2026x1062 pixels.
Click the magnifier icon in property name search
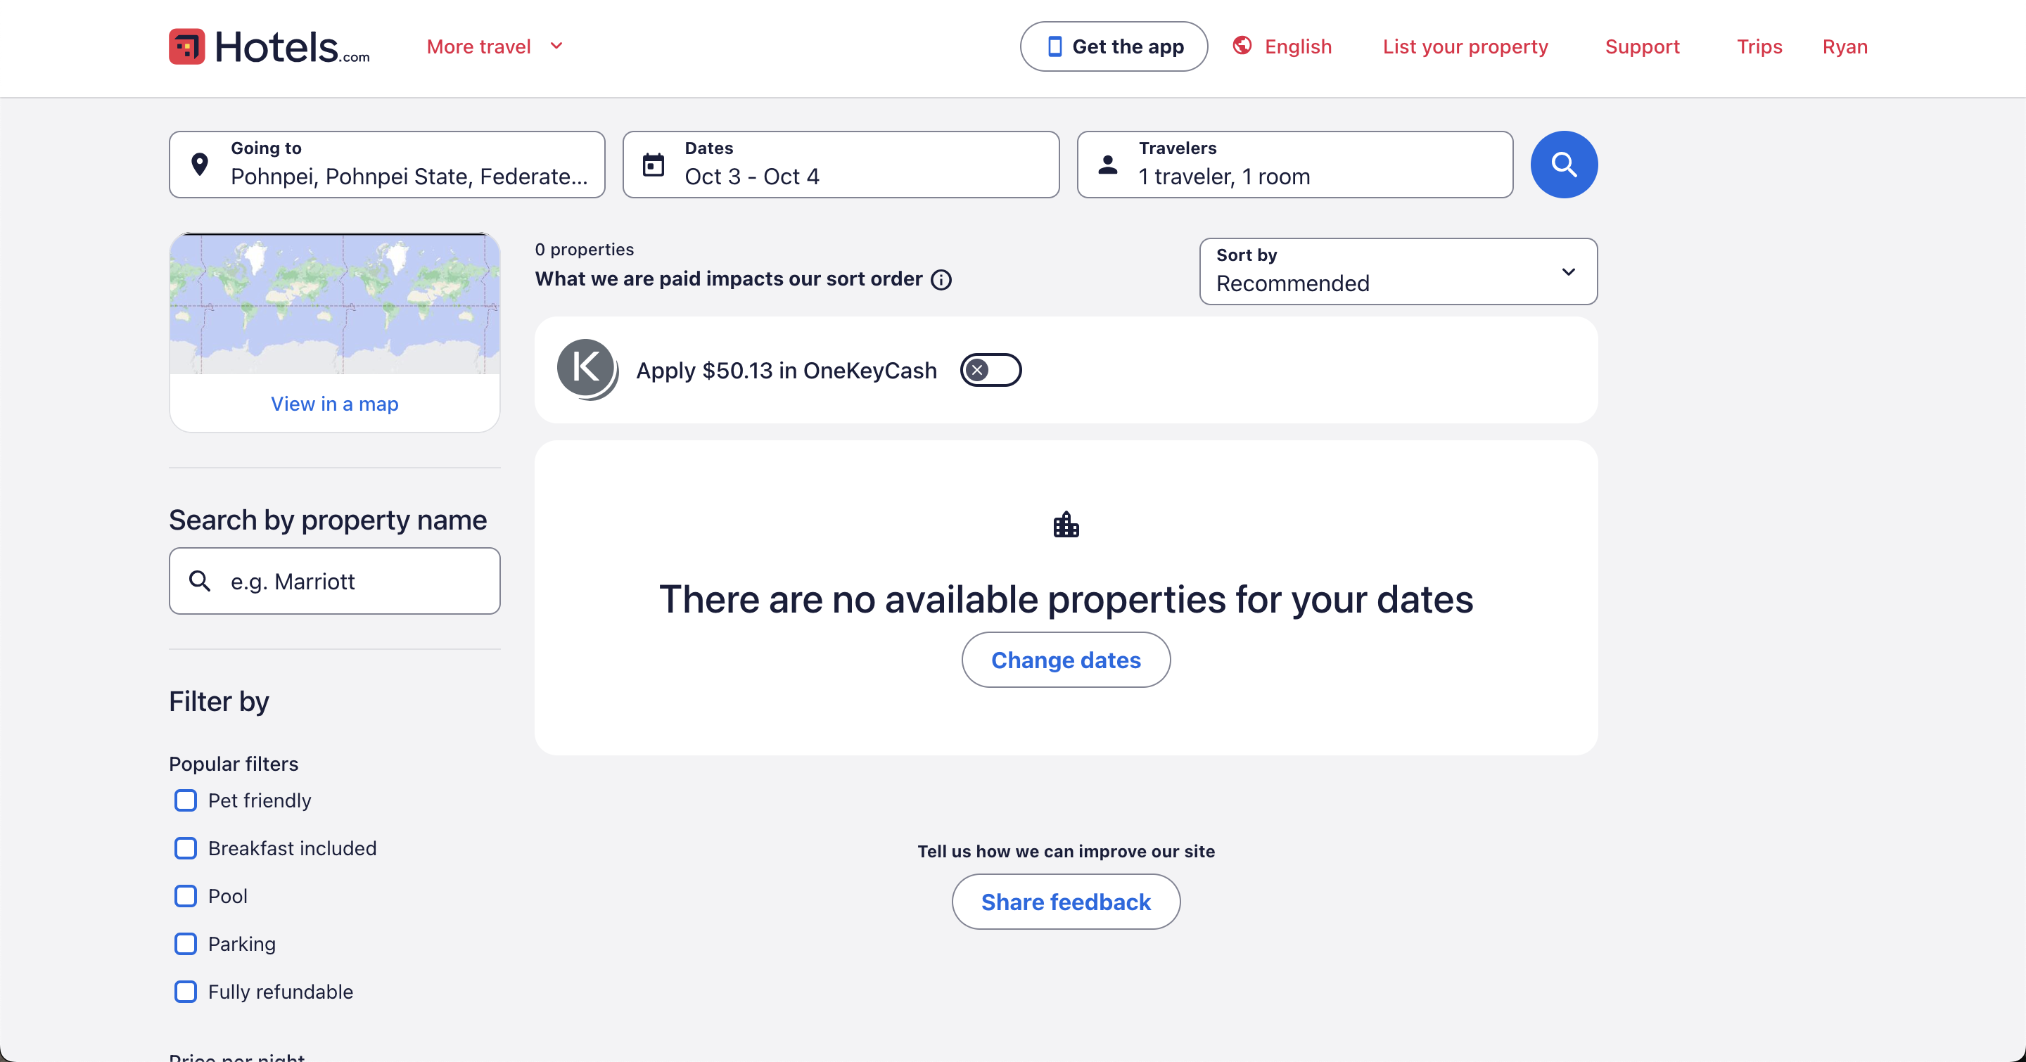200,581
